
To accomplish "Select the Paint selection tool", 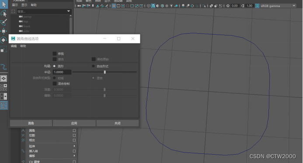I will click(4, 22).
